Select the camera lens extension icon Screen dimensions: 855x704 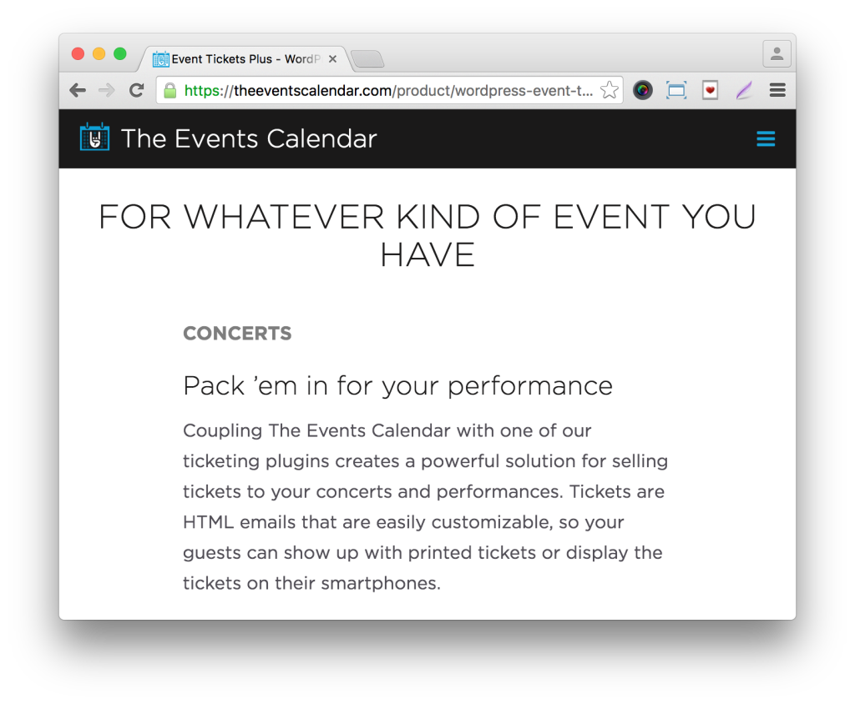point(642,89)
